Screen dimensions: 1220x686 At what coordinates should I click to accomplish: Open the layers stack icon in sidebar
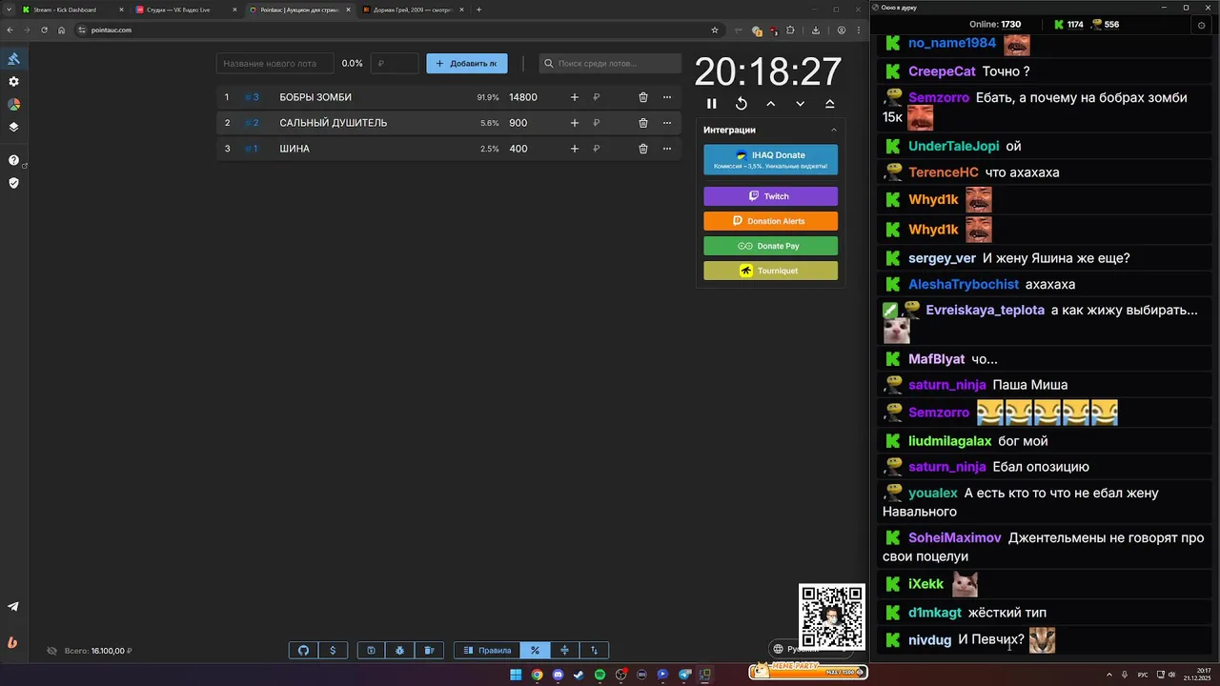13,126
